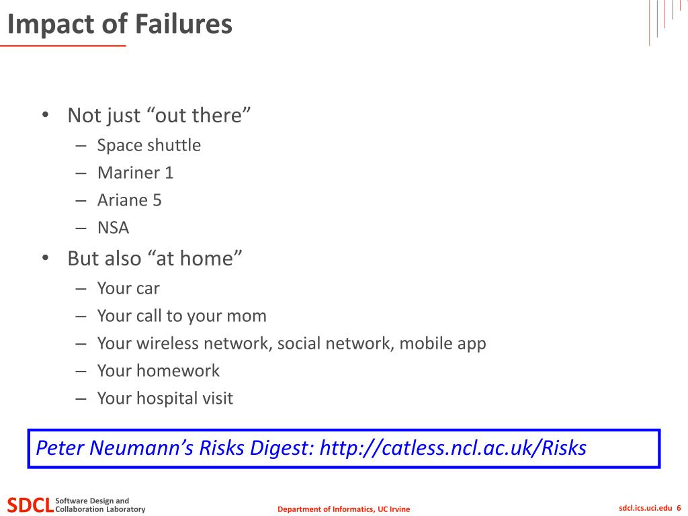
Task: Select the "Not just out there" heading
Action: point(159,116)
